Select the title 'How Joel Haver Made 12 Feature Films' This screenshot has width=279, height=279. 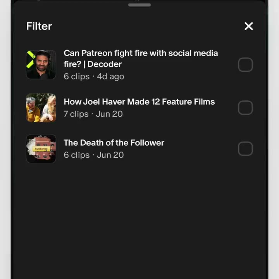[x=139, y=102]
